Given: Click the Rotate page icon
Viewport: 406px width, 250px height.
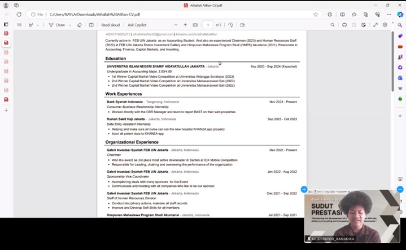Looking at the screenshot, I should (x=230, y=25).
